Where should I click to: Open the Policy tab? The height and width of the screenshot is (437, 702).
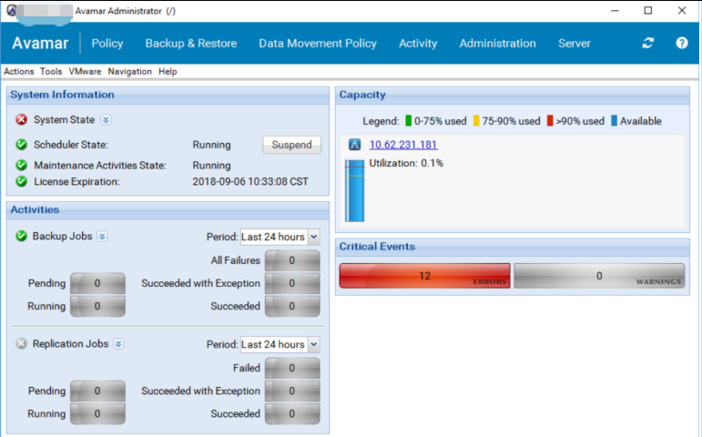coord(107,44)
